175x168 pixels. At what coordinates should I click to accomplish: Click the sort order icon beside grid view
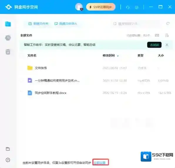coord(167,35)
